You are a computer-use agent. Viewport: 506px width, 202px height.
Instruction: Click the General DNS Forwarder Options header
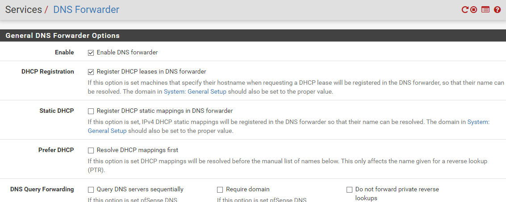point(63,36)
